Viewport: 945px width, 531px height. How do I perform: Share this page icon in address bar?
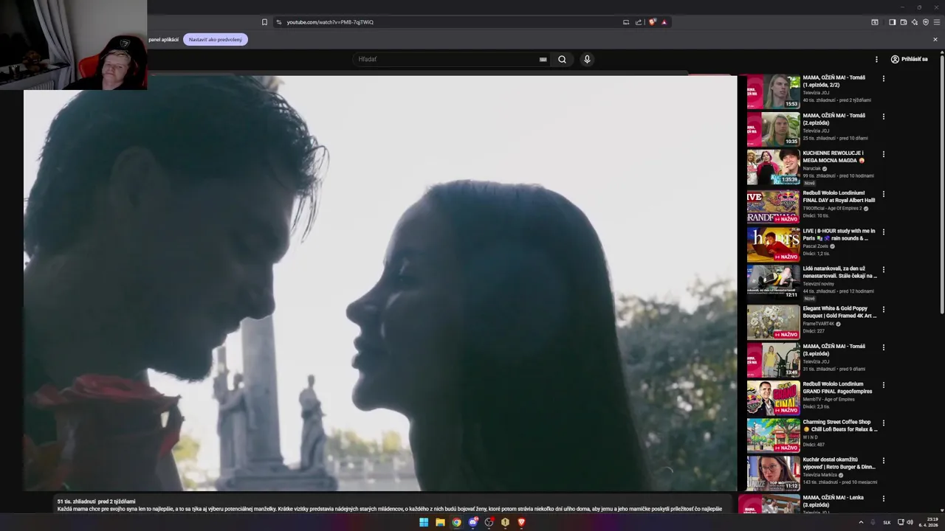[639, 22]
